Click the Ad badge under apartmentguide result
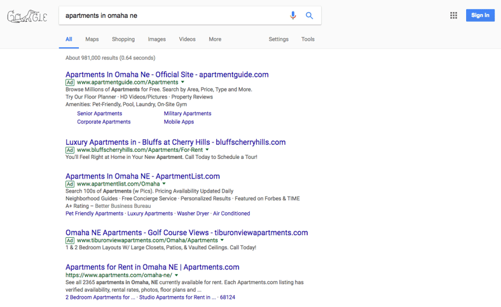Screen dimensions: 501x307 [70, 83]
